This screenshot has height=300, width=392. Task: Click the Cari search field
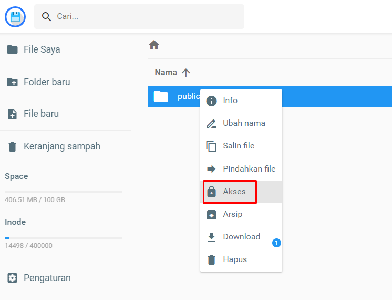tap(147, 17)
